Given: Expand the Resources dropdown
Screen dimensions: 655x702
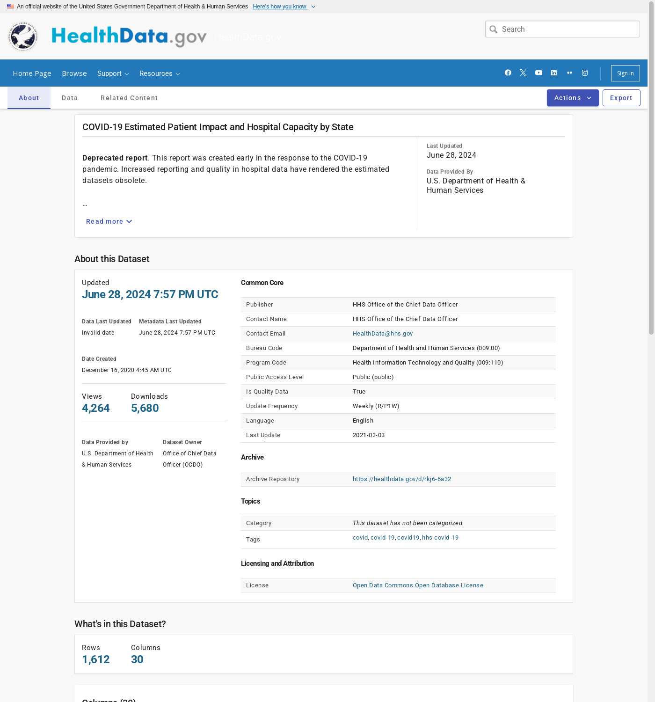Looking at the screenshot, I should pos(159,73).
